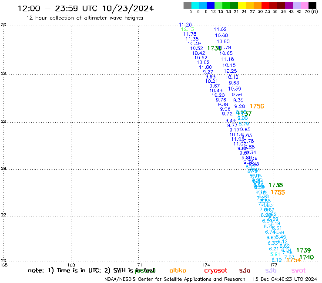The width and height of the screenshot is (322, 283).
Task: Click the '70 (ft)' legend label
Action: (x=311, y=11)
